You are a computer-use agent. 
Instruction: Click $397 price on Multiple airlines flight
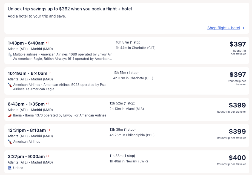237,44
